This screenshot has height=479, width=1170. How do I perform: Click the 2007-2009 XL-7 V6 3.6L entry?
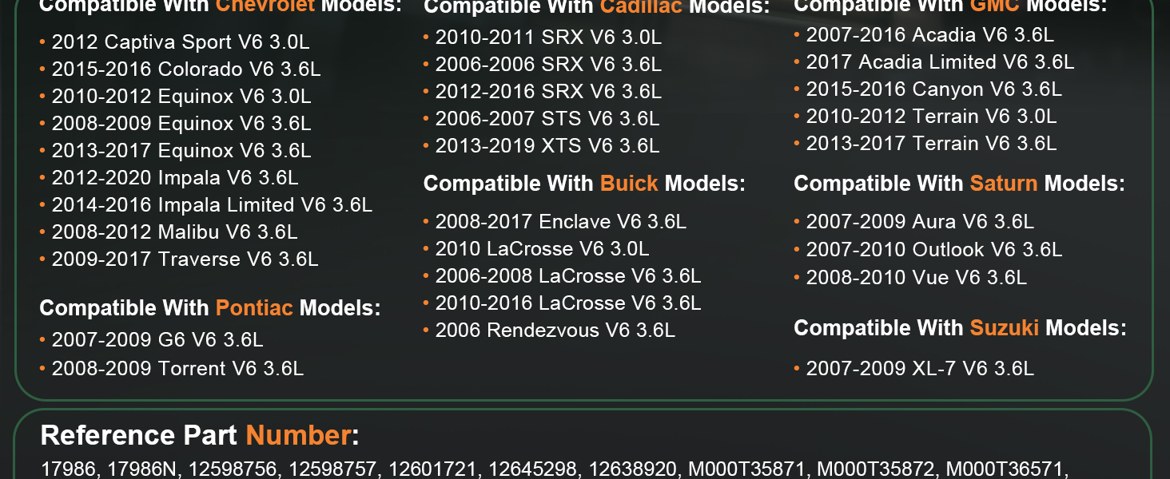click(x=920, y=368)
